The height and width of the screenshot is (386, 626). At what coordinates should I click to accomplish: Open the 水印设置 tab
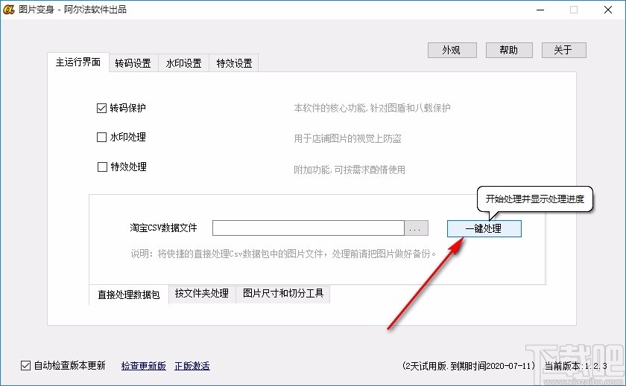click(x=183, y=63)
